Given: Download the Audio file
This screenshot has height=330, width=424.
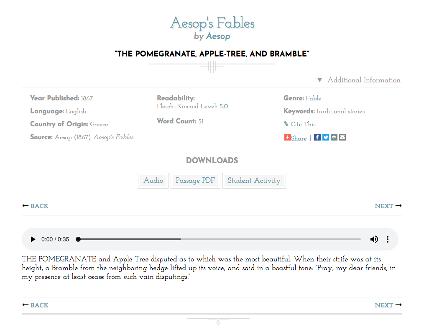Looking at the screenshot, I should point(153,180).
